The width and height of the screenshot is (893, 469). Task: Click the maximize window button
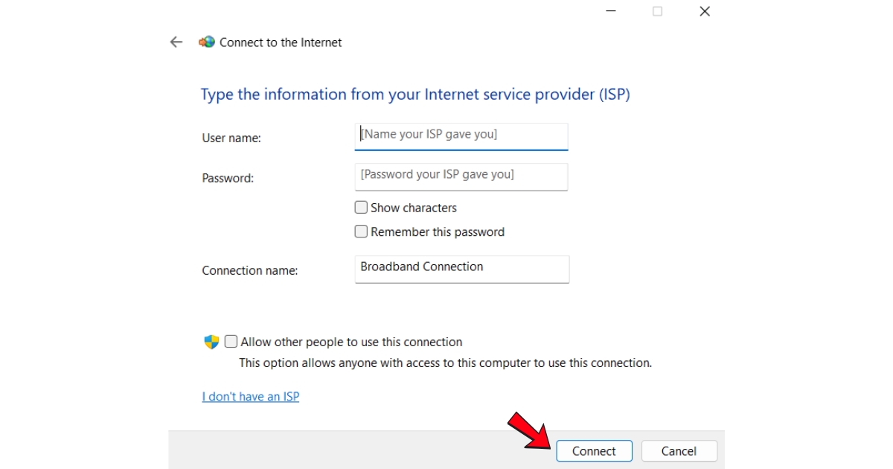(x=657, y=11)
